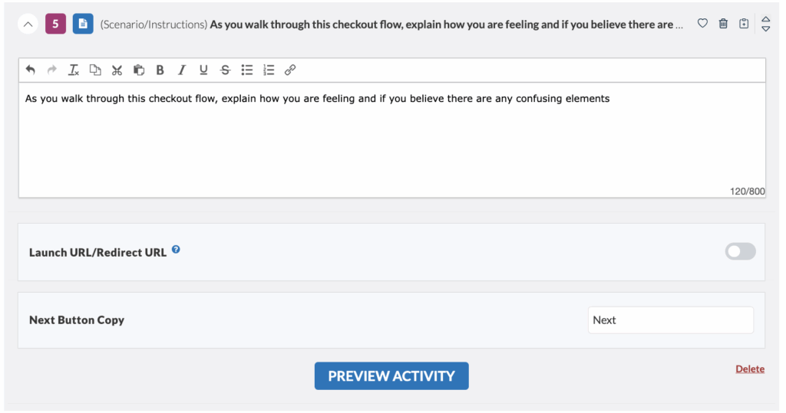Image resolution: width=786 pixels, height=413 pixels.
Task: Click the Preview Activity button
Action: [x=391, y=375]
